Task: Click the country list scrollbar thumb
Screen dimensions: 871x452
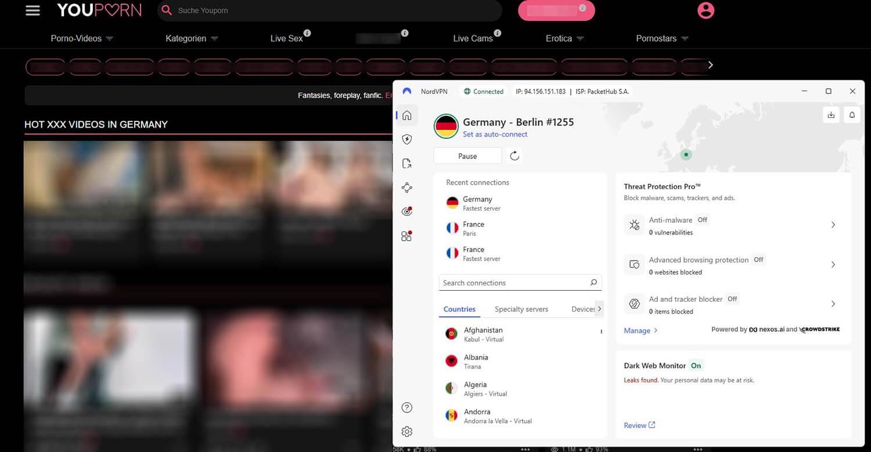Action: pos(601,332)
